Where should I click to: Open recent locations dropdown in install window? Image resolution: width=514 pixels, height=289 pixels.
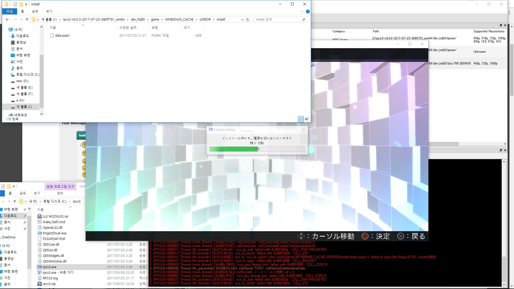point(21,20)
